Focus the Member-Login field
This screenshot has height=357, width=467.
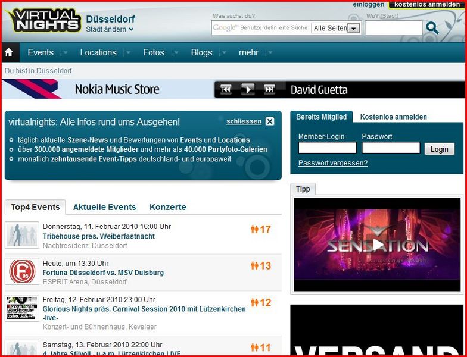(328, 148)
